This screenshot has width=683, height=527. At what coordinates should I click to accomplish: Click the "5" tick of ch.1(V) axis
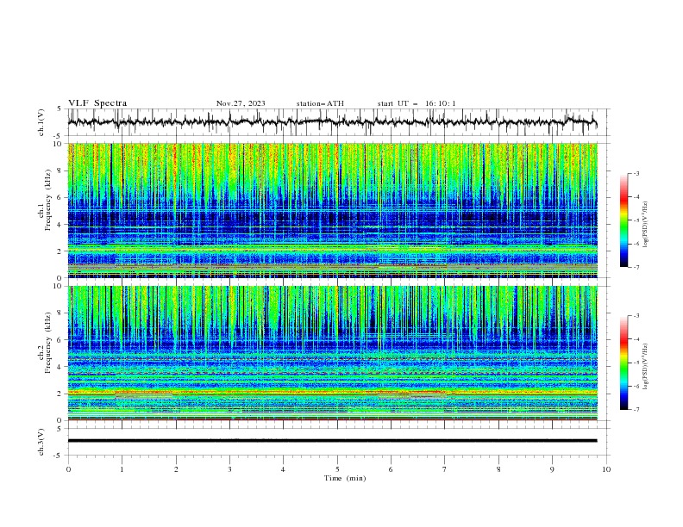tap(60, 109)
